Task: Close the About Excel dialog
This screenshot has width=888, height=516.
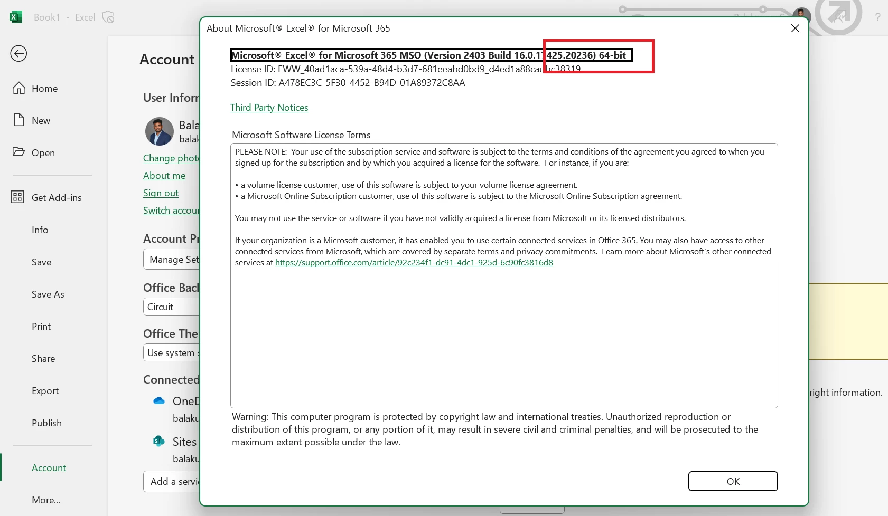Action: [795, 28]
